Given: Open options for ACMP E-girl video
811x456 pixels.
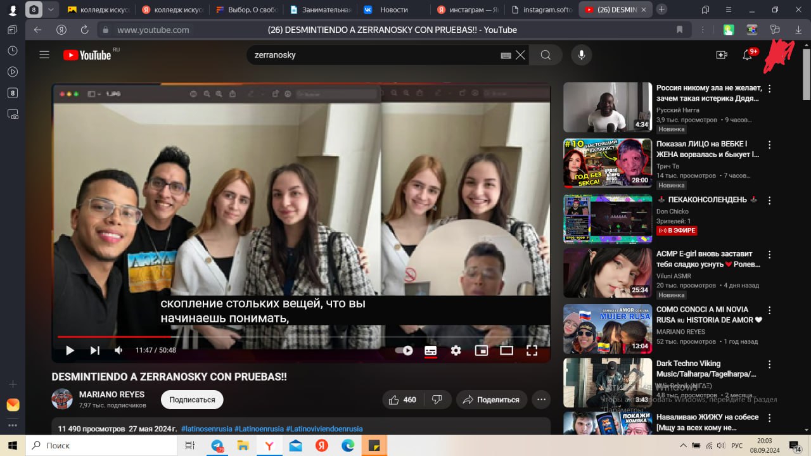Looking at the screenshot, I should (x=770, y=255).
